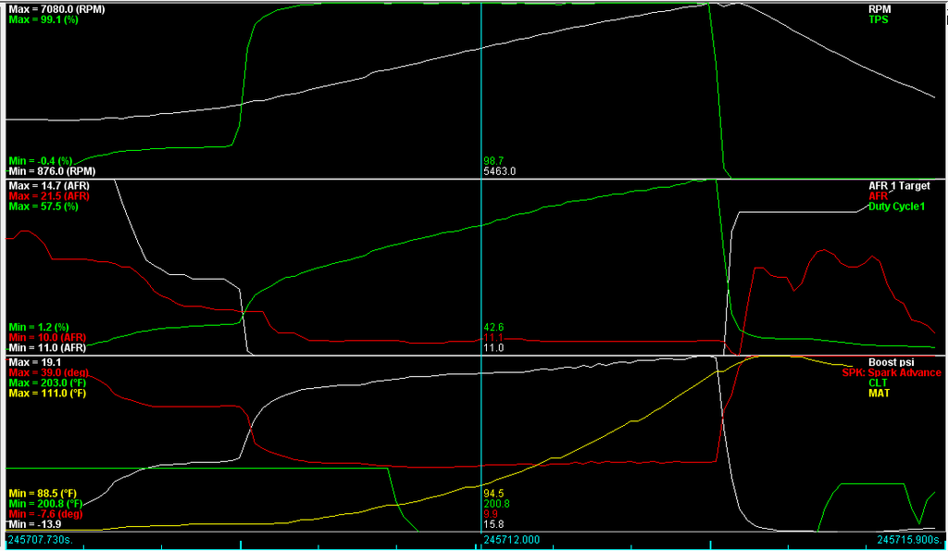
Task: Click the 15.8 boost cursor value
Action: [x=493, y=524]
